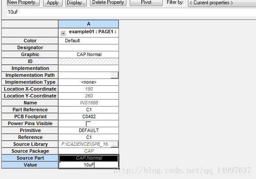256x179 pixels.
Task: Select the Primitive value DEFAULT
Action: pyautogui.click(x=88, y=130)
